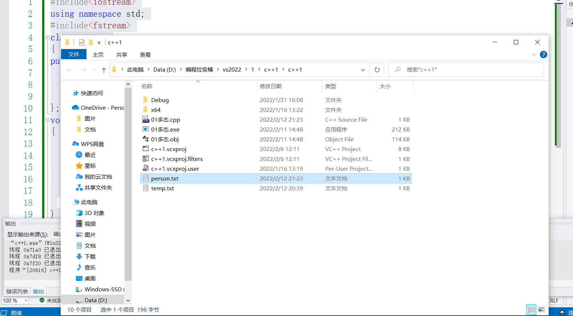Open 视频 folder in navigation pane
The height and width of the screenshot is (316, 573).
coord(90,224)
